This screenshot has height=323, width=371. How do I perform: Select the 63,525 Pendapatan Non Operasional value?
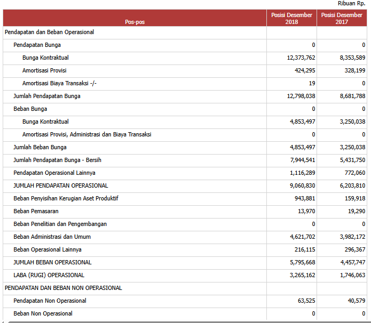(x=306, y=301)
